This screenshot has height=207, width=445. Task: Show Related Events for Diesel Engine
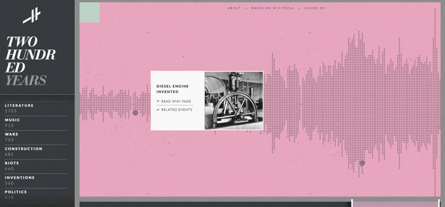[x=176, y=109]
